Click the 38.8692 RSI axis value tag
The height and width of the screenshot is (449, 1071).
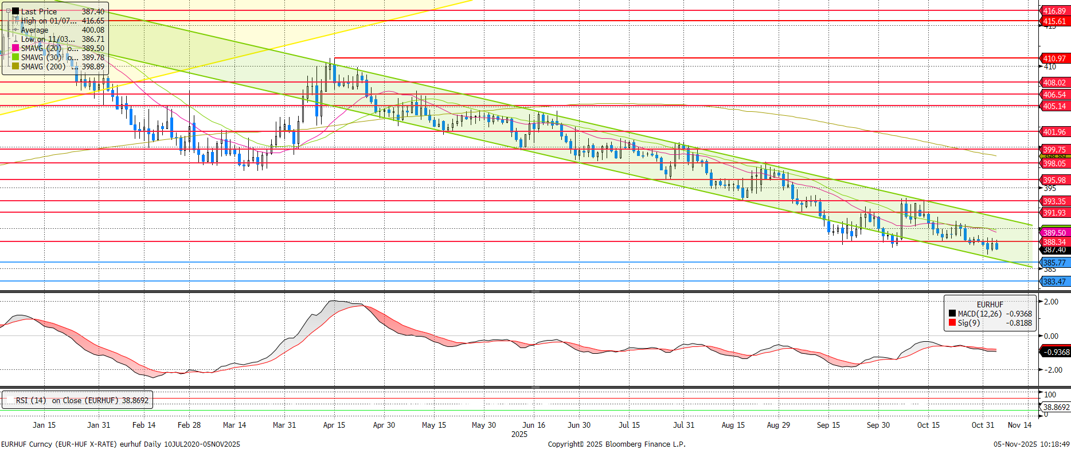coord(1056,407)
